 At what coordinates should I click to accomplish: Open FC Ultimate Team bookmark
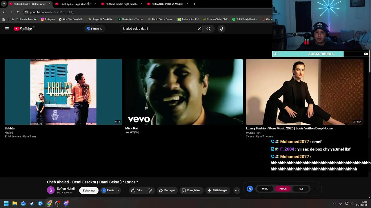click(24, 19)
